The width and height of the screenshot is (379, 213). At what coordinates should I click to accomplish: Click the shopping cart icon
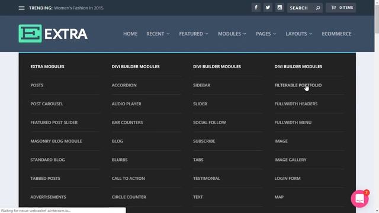333,8
